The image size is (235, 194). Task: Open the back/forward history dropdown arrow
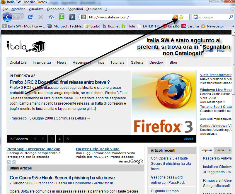(22, 17)
